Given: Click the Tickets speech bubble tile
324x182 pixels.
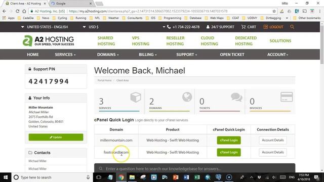Looking at the screenshot, I should (220, 101).
